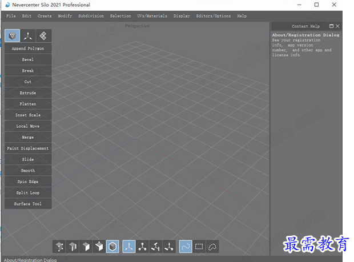Select face selection mode icon
Viewport: 354px width, 262px height.
pyautogui.click(x=86, y=247)
